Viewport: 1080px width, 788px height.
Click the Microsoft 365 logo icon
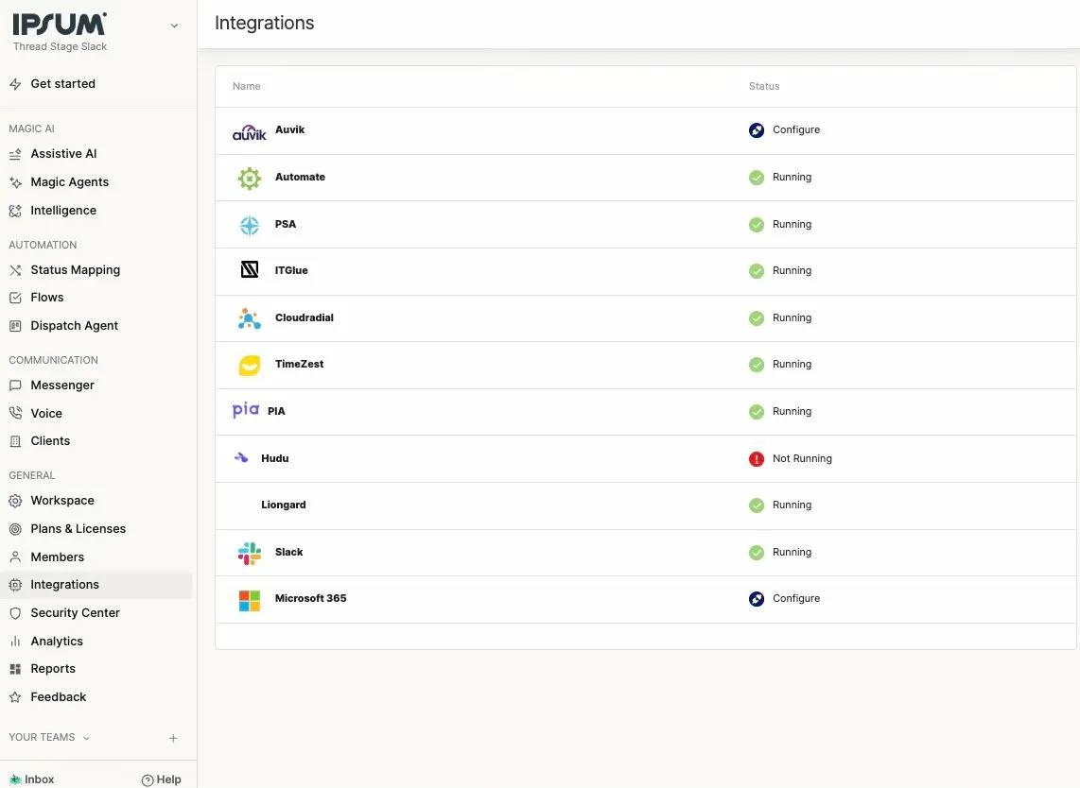pos(250,600)
